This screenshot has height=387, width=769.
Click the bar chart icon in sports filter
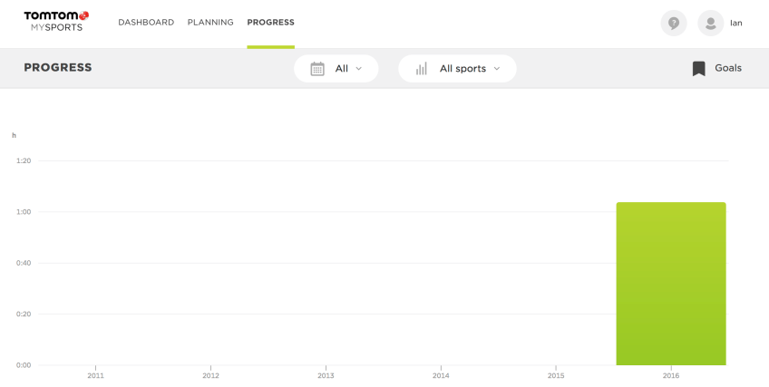tap(421, 69)
